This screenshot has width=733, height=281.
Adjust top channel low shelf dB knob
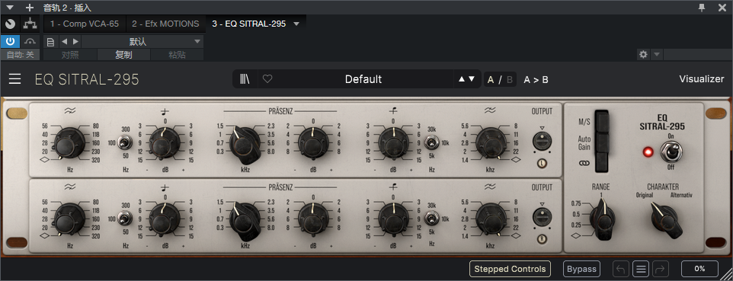click(x=165, y=142)
